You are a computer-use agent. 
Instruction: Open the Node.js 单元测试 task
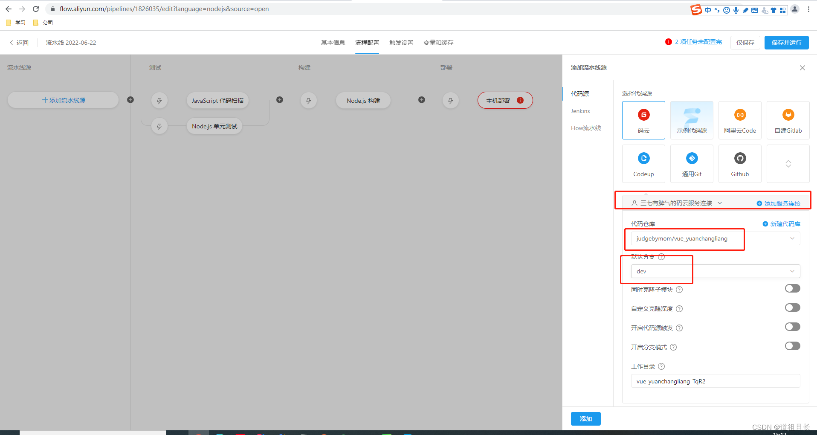pos(214,126)
